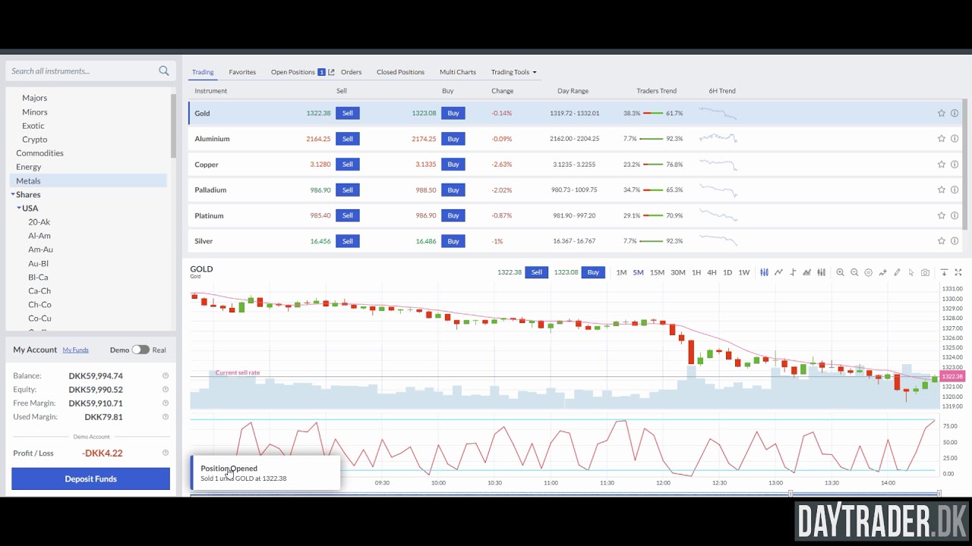This screenshot has height=546, width=972.
Task: Select 4H chart timeframe
Action: 712,272
